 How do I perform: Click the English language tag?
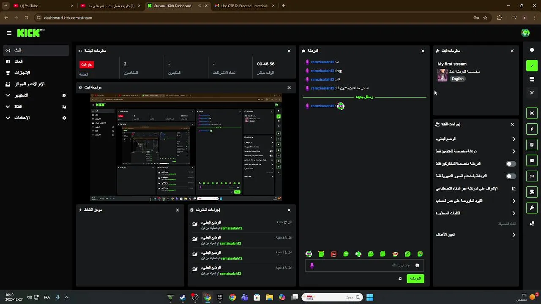458,79
